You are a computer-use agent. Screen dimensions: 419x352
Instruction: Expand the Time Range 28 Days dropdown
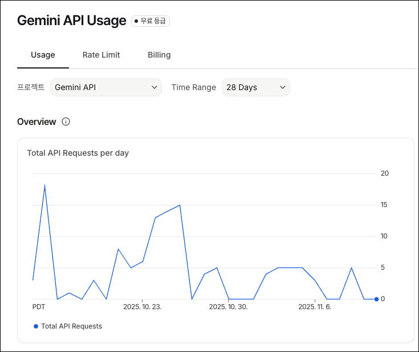255,87
